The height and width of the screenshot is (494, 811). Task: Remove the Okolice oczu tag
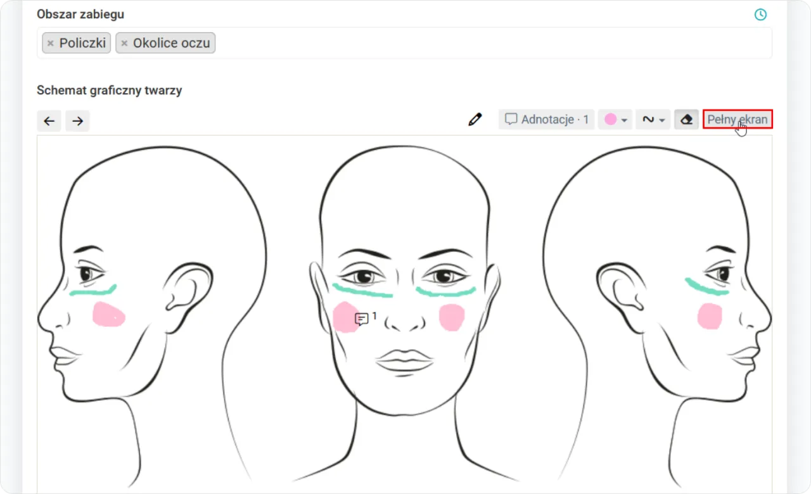coord(124,44)
